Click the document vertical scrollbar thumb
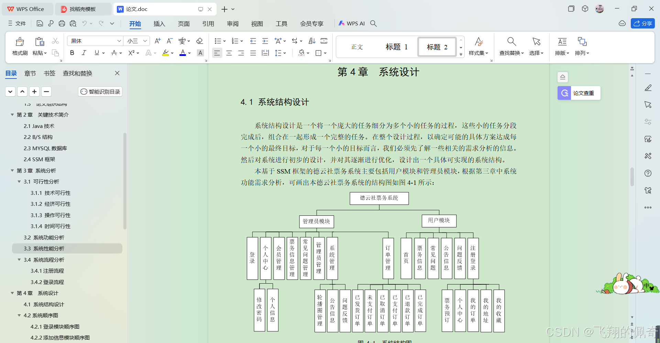 tap(632, 177)
